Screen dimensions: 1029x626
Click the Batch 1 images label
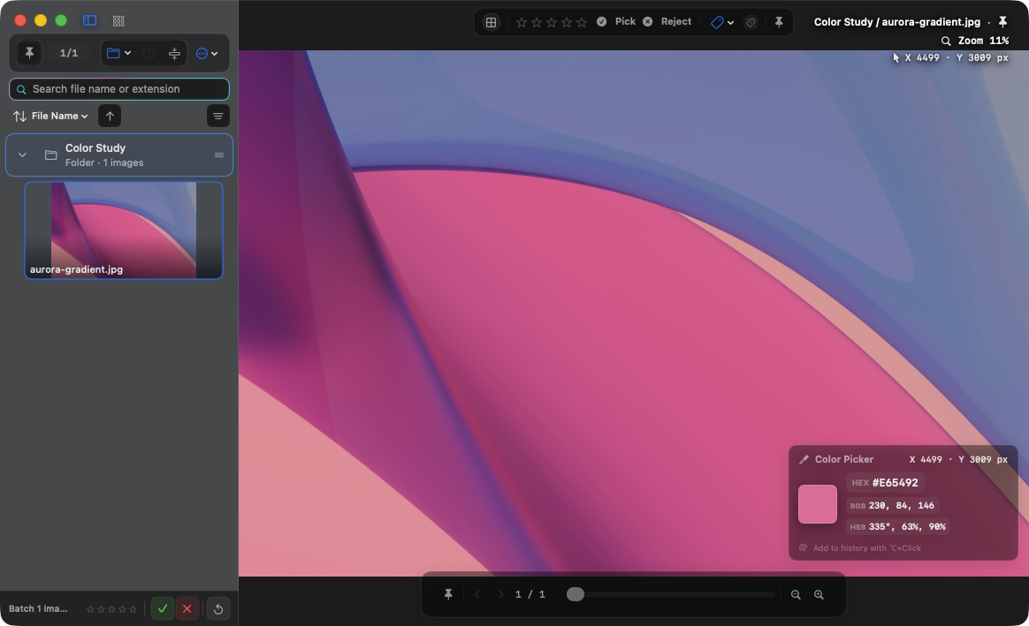[x=38, y=609]
